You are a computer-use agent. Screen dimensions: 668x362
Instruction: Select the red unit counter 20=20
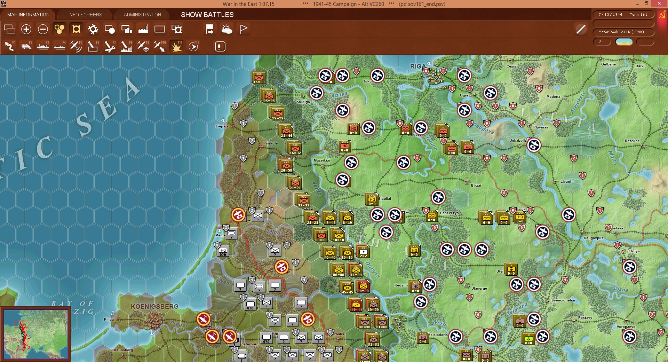point(363,286)
